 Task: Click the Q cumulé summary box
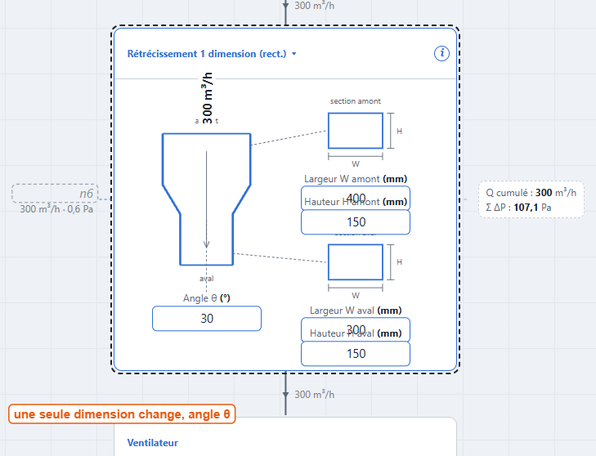[531, 199]
